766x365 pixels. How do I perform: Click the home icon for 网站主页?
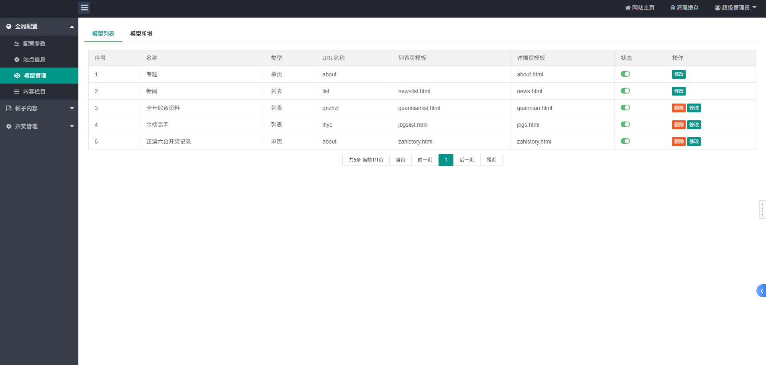[628, 8]
